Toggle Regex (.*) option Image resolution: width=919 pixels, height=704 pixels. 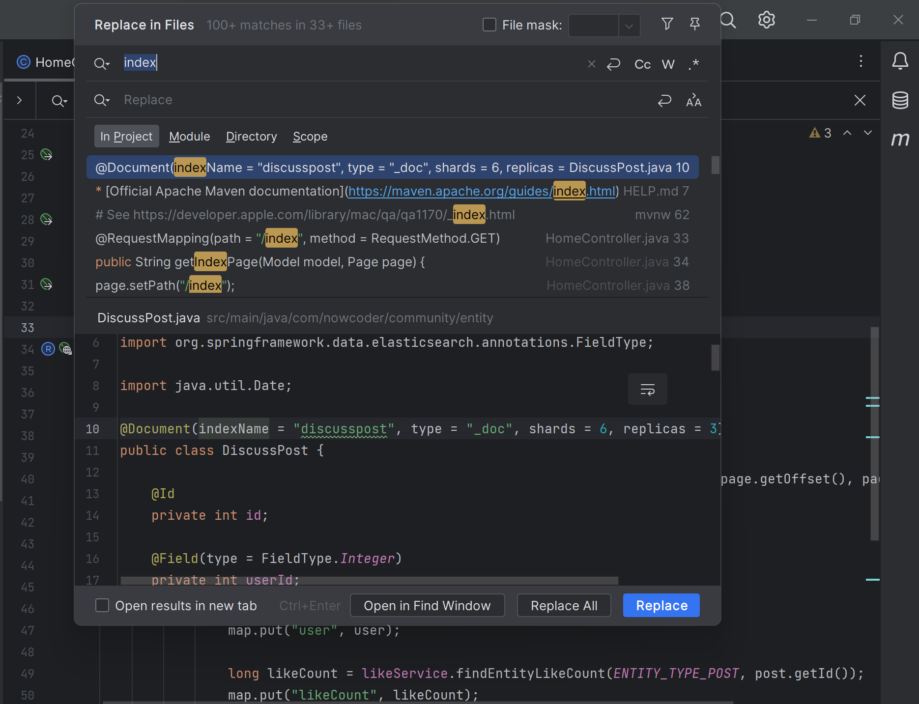pyautogui.click(x=693, y=64)
